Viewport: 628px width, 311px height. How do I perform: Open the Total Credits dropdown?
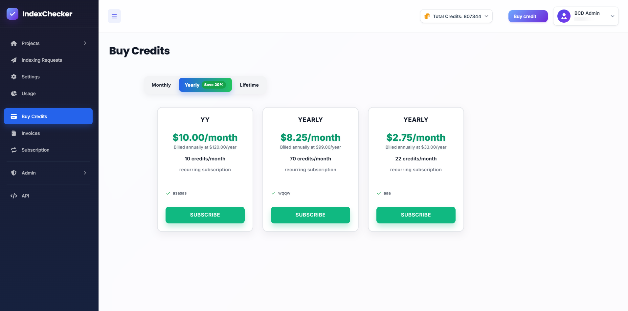pos(456,16)
